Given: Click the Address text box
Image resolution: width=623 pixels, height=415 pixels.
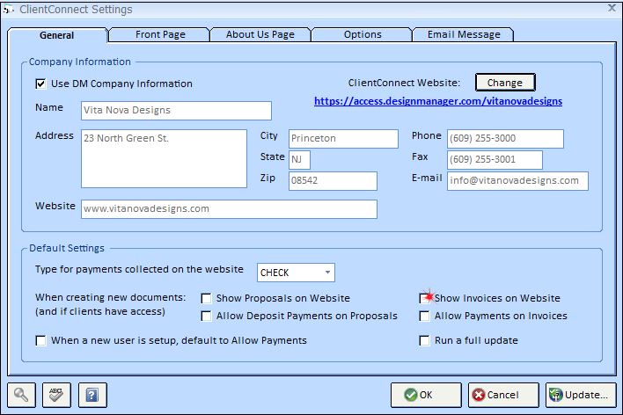Looking at the screenshot, I should pos(164,158).
